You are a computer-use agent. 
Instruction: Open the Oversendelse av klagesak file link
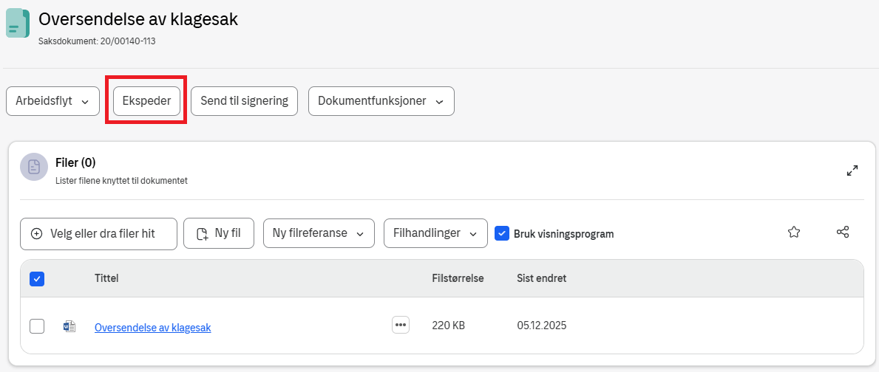152,328
